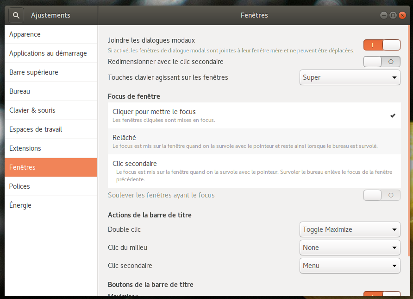The image size is (413, 299).
Task: Select Cliquer pour mettre le focus
Action: [x=254, y=115]
